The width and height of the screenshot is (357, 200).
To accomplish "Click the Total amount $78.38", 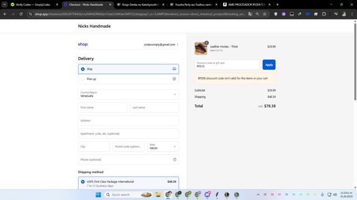I will (270, 106).
